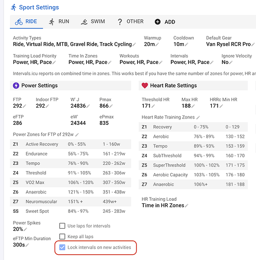Click the edit pencil beside W' 24836
Viewport: 256px width, 260px height.
88,106
